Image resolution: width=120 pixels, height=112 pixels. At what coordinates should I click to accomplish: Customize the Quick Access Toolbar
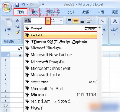click(x=43, y=4)
